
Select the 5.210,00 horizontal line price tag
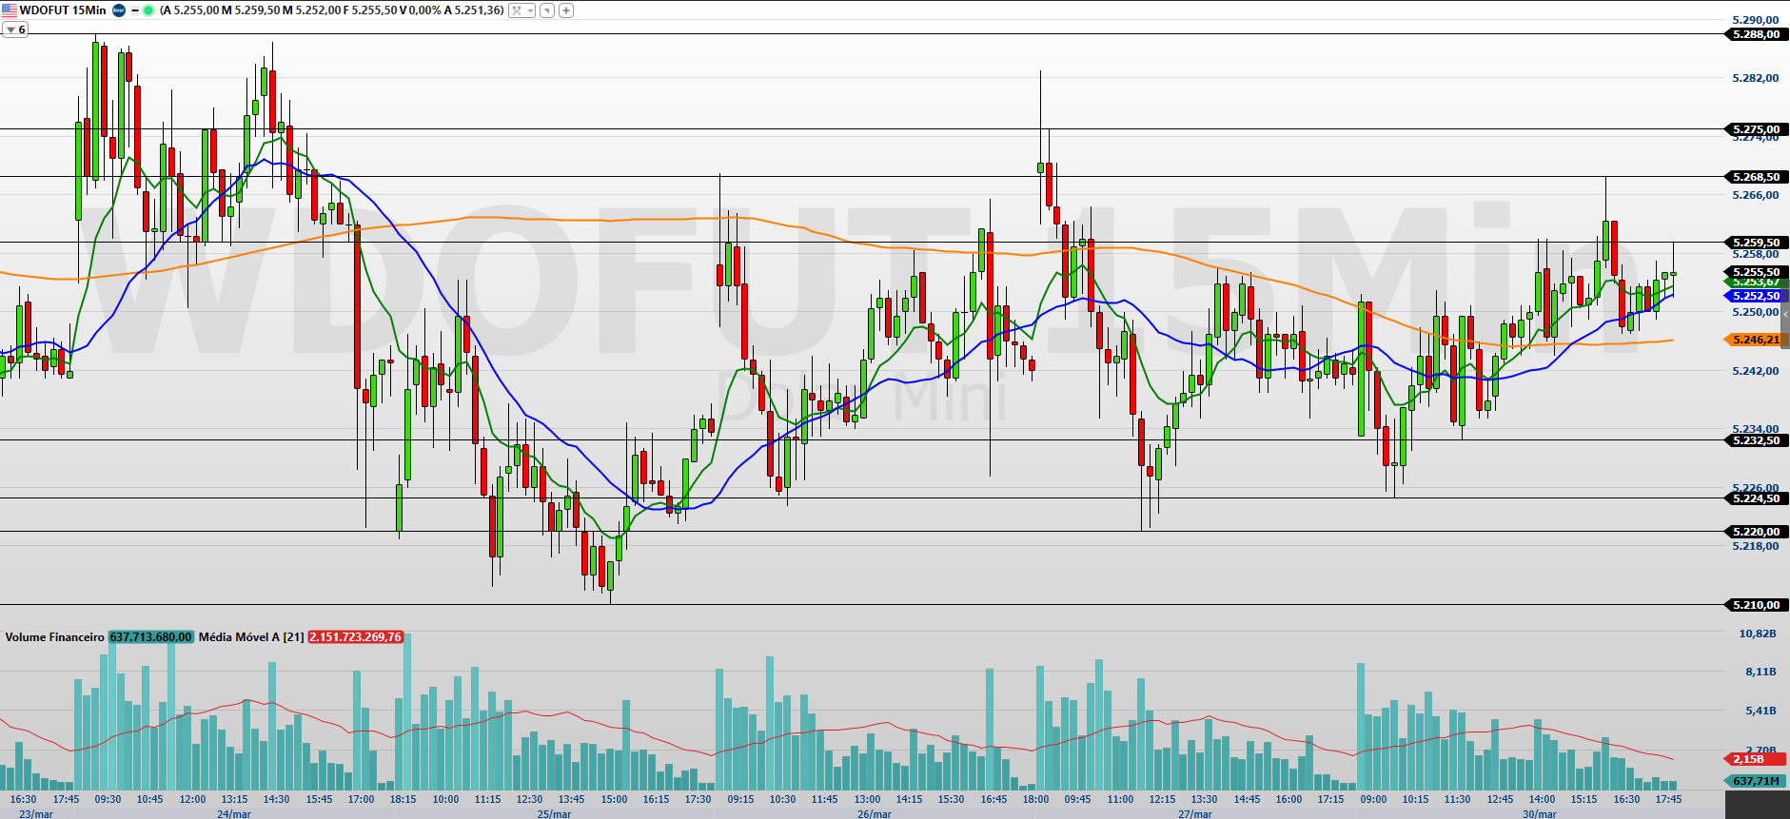tap(1756, 605)
